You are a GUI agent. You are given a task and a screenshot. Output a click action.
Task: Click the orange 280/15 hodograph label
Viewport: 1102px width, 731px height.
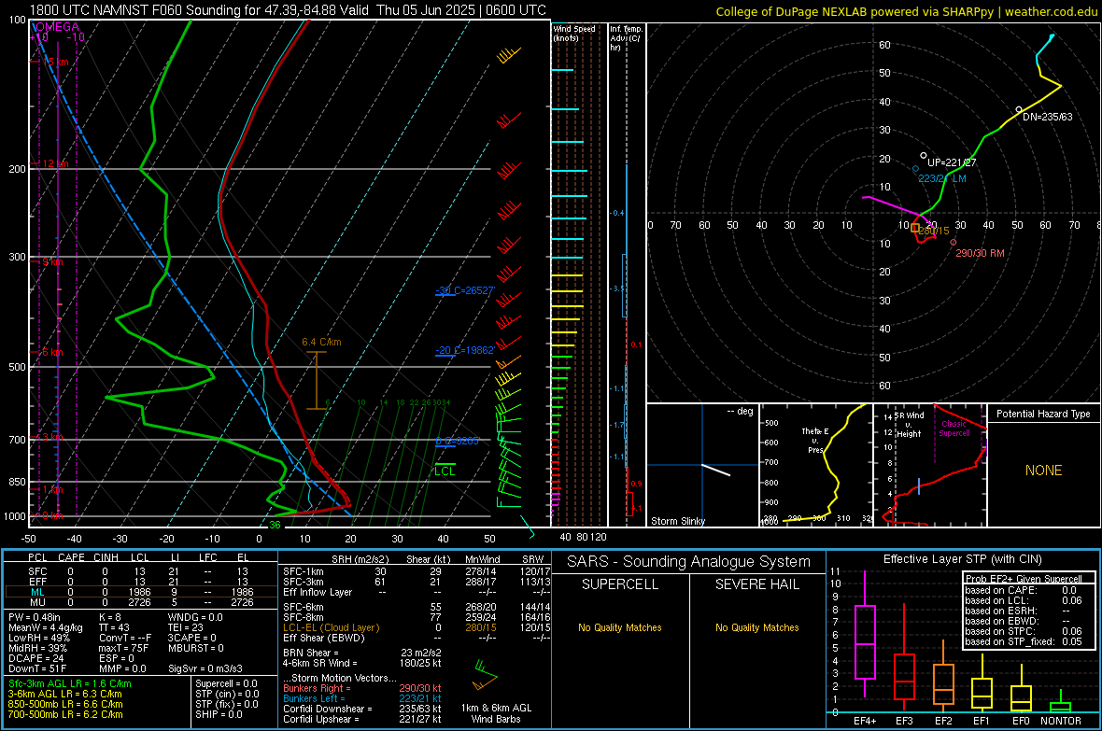click(x=934, y=231)
